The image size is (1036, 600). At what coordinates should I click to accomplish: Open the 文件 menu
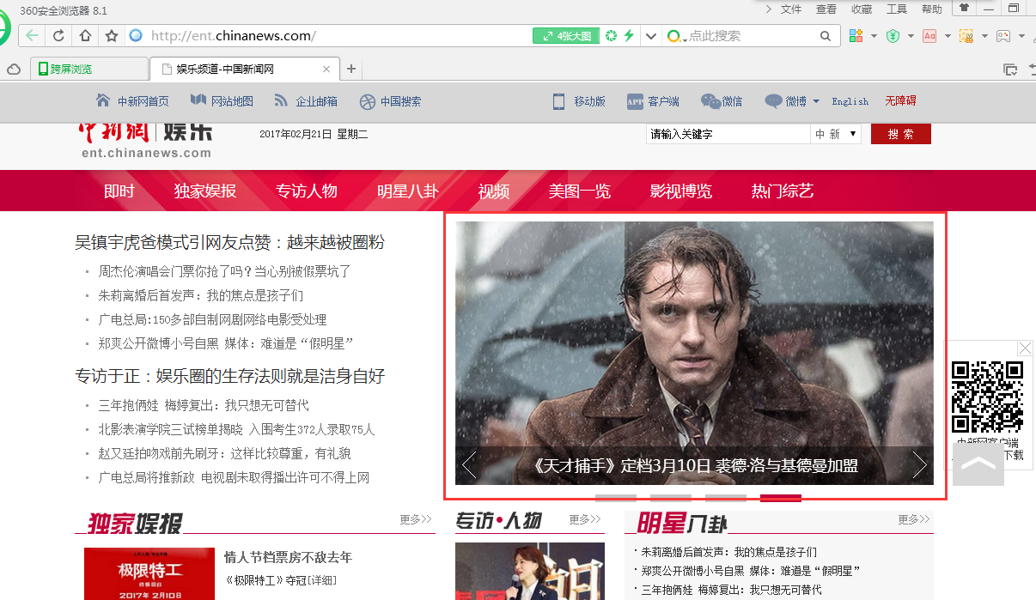790,9
